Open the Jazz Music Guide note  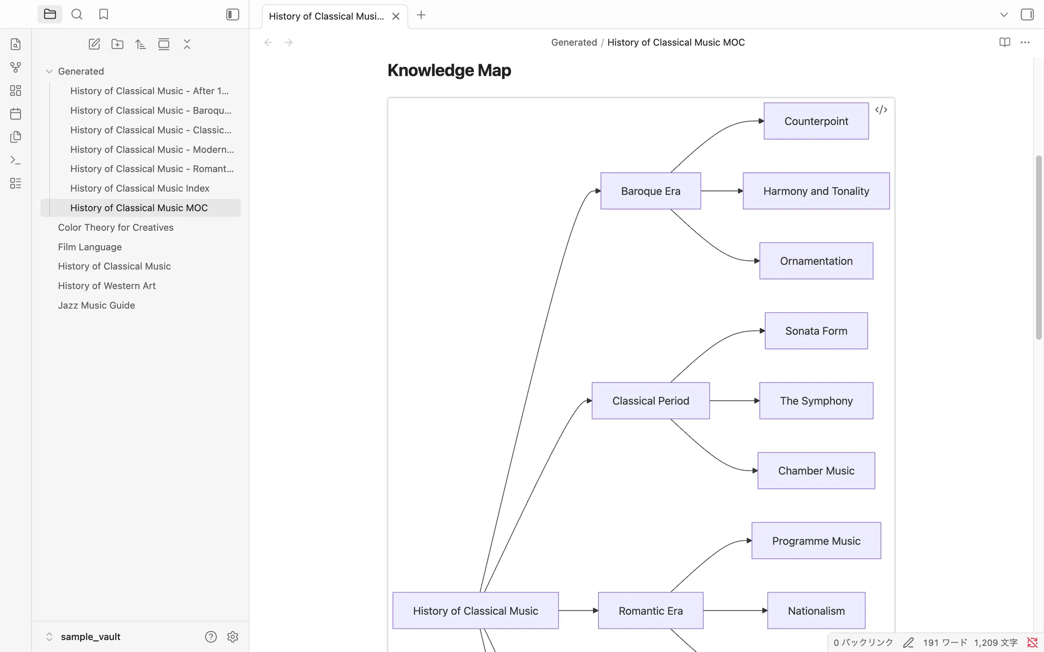(96, 305)
